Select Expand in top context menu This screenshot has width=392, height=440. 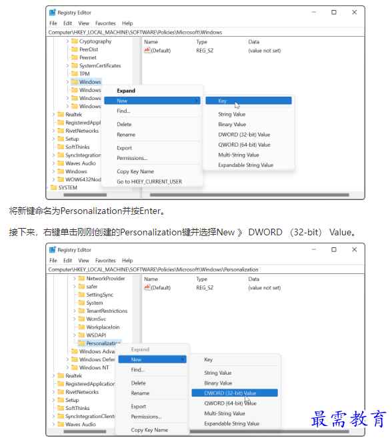126,91
